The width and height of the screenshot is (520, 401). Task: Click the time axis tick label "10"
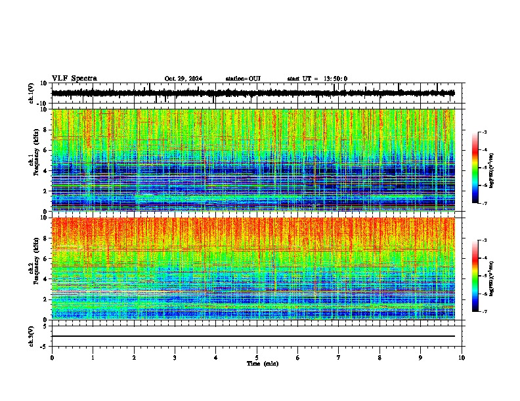click(x=462, y=358)
